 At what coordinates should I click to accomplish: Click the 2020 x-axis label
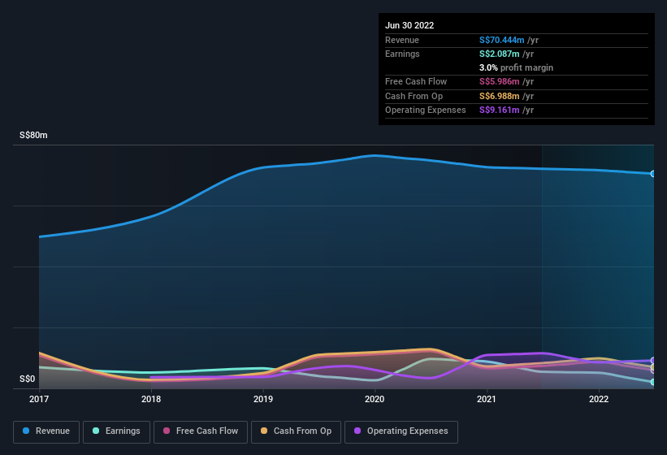pyautogui.click(x=375, y=399)
